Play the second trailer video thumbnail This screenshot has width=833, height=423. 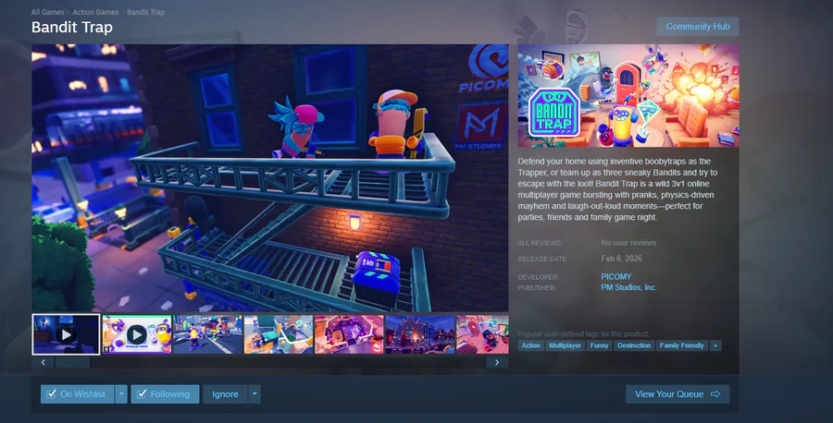point(137,334)
